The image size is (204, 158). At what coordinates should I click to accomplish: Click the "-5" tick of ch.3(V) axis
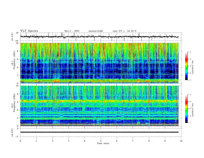tap(17, 137)
